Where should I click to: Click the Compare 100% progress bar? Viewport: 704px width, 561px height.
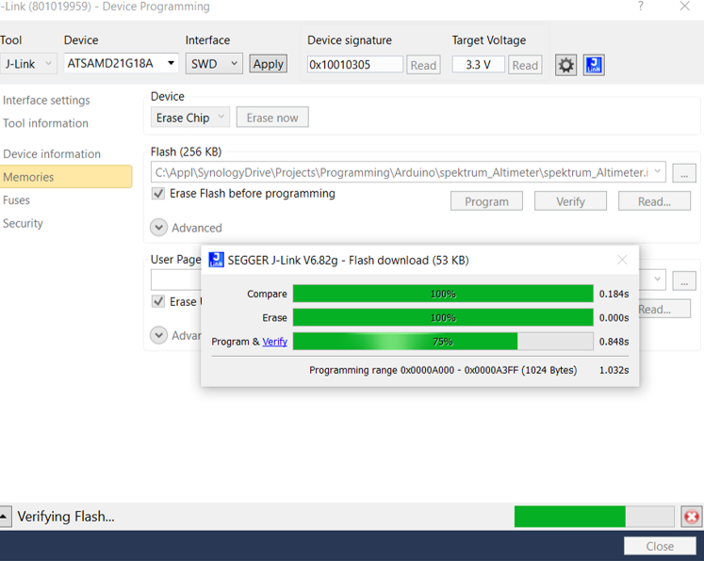(x=443, y=294)
